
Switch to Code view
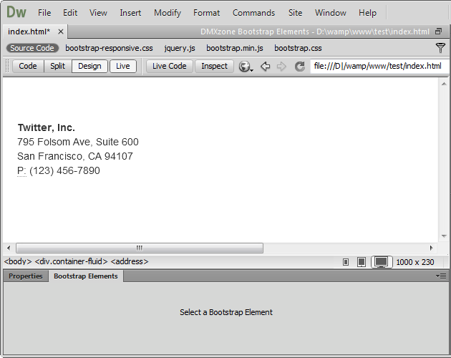tap(28, 66)
